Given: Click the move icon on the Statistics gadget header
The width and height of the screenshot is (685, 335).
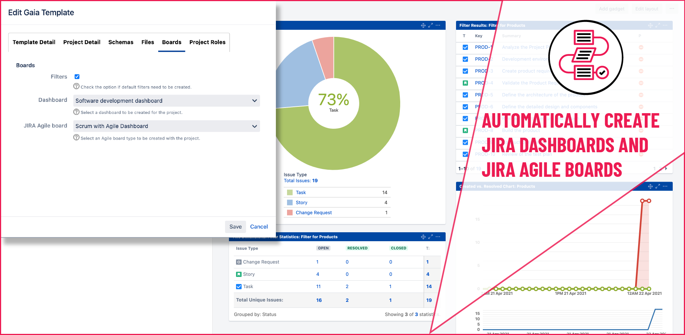Looking at the screenshot, I should pyautogui.click(x=423, y=237).
